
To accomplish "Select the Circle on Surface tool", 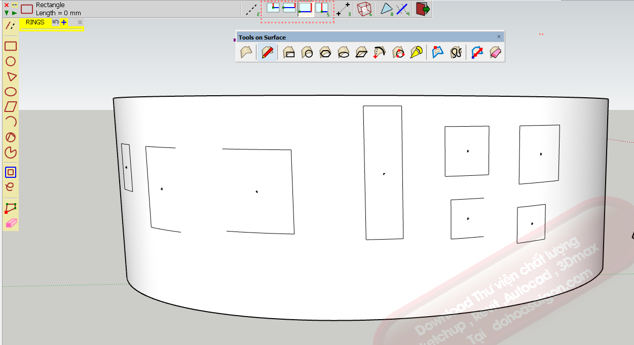I will [x=307, y=52].
